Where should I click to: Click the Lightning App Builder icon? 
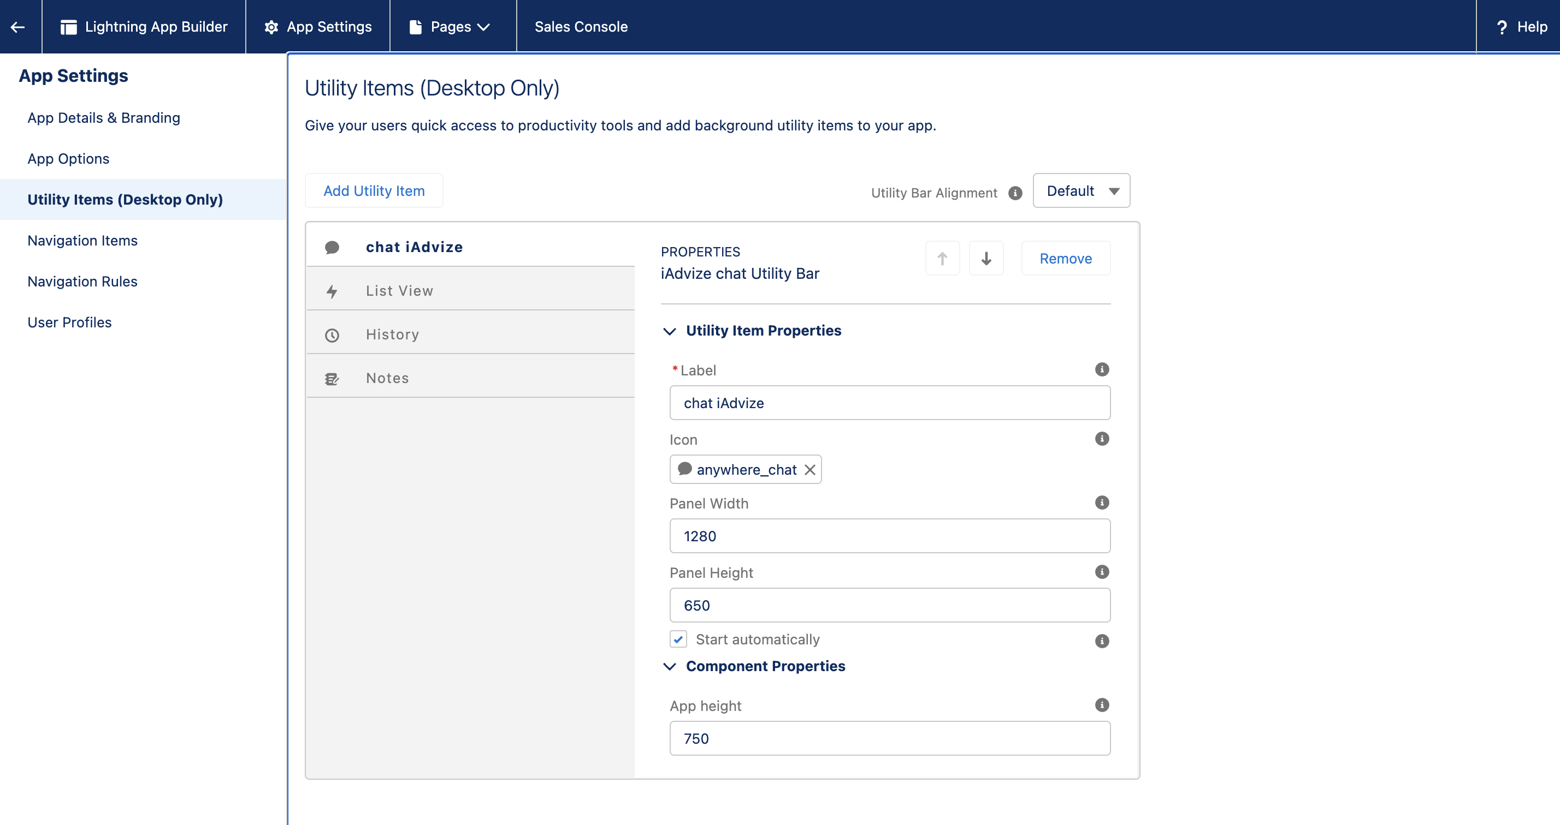click(x=68, y=27)
